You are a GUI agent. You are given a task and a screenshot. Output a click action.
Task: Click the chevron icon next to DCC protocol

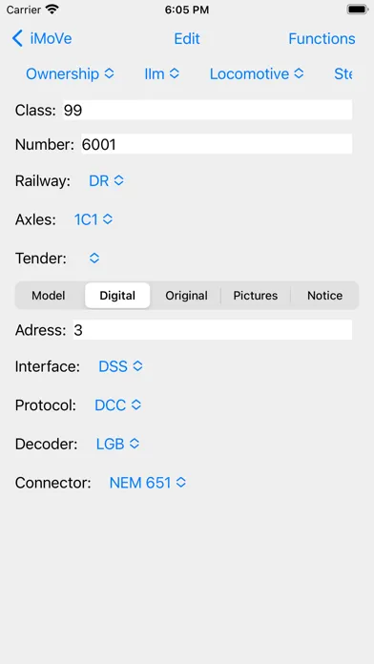[136, 405]
